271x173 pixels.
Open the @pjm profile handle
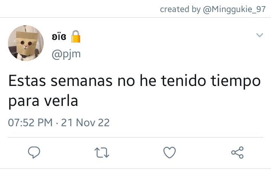tap(66, 54)
